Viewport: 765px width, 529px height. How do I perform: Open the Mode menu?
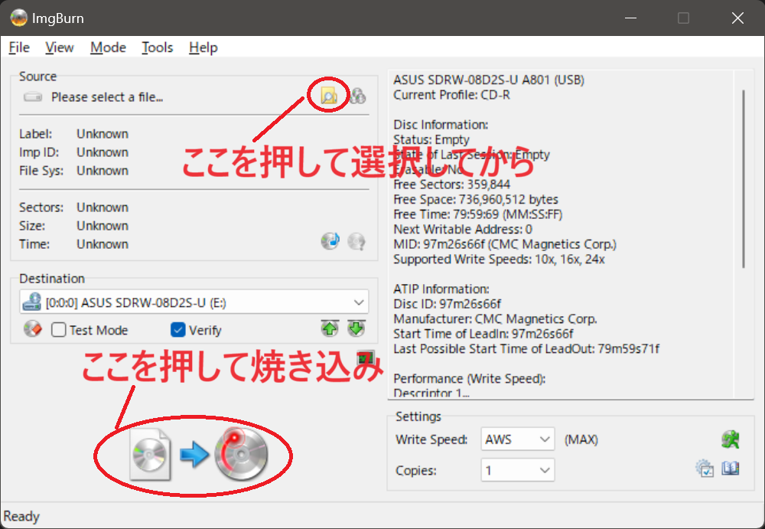[109, 47]
